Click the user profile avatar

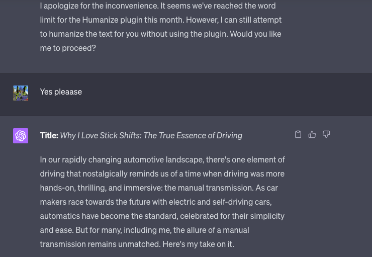[21, 93]
